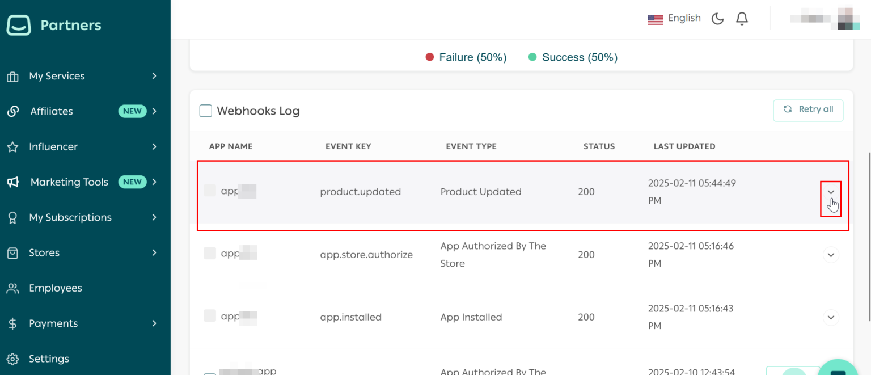Open My Services via its briefcase icon

(12, 76)
